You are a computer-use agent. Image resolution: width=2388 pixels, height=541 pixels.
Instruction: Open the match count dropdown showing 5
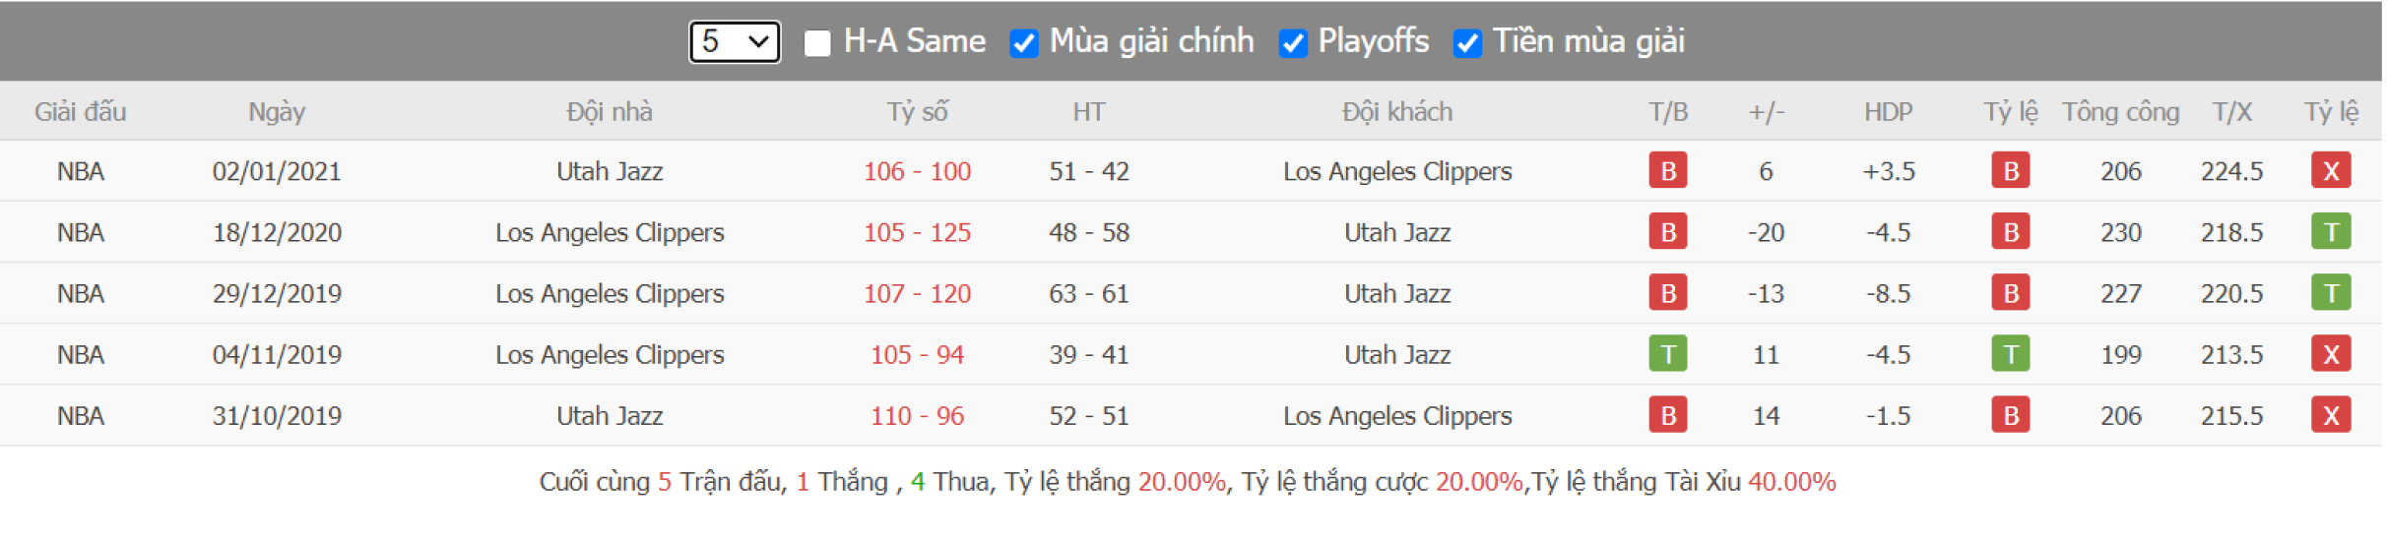tap(735, 41)
